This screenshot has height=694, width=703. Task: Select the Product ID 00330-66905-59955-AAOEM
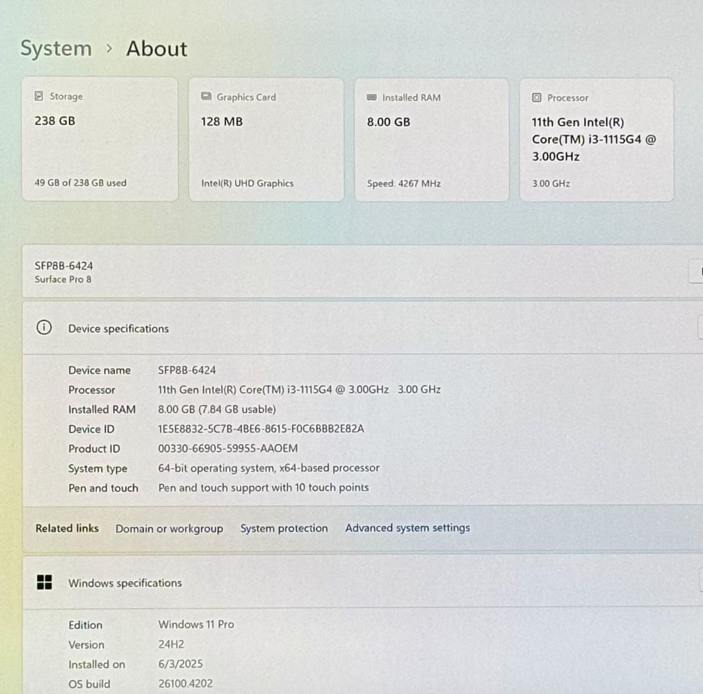coord(227,449)
